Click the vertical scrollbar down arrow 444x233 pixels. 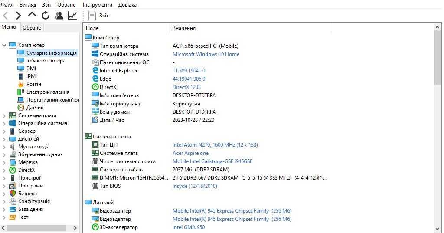point(437,229)
